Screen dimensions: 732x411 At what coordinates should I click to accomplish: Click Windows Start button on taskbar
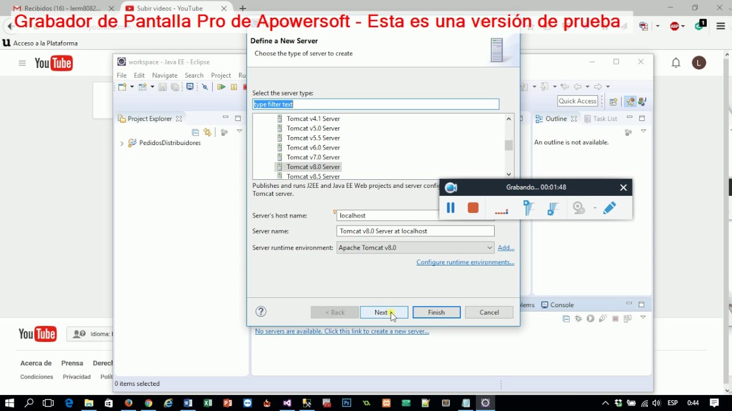pos(10,403)
